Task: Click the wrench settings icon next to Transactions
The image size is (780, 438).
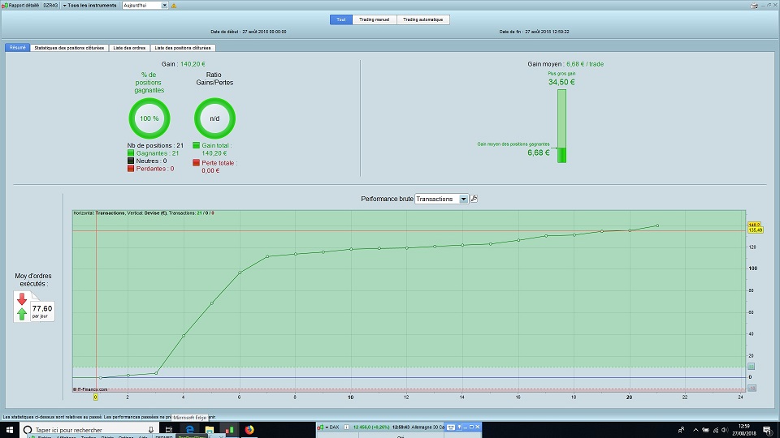Action: 474,199
